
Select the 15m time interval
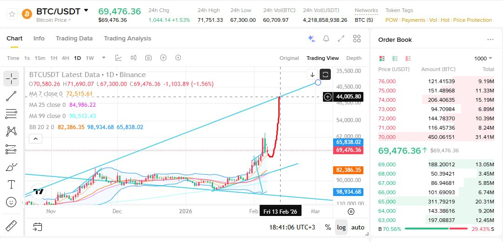40,58
